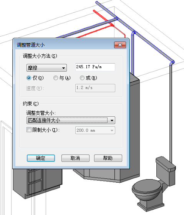Open the 摩擦 sizing method dropdown
Viewport: 184px width, 215px height.
click(46, 68)
